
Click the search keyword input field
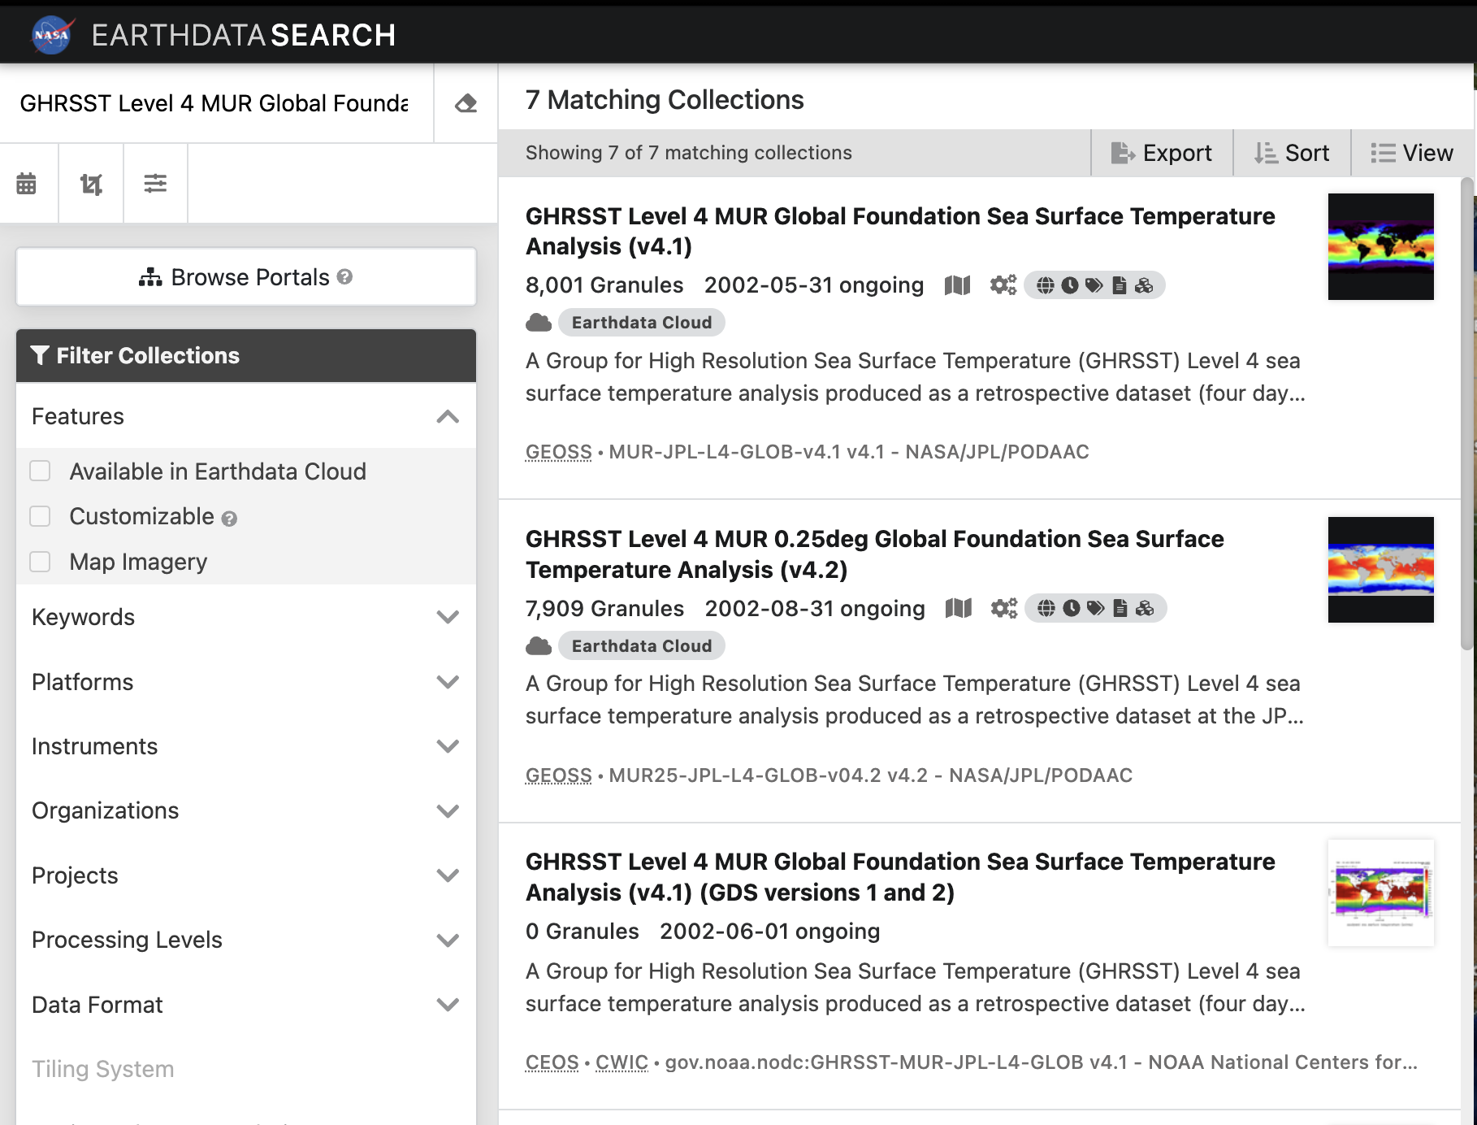[214, 103]
